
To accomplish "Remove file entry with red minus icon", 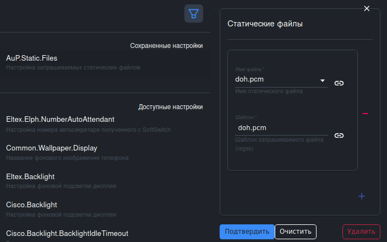I will point(365,114).
